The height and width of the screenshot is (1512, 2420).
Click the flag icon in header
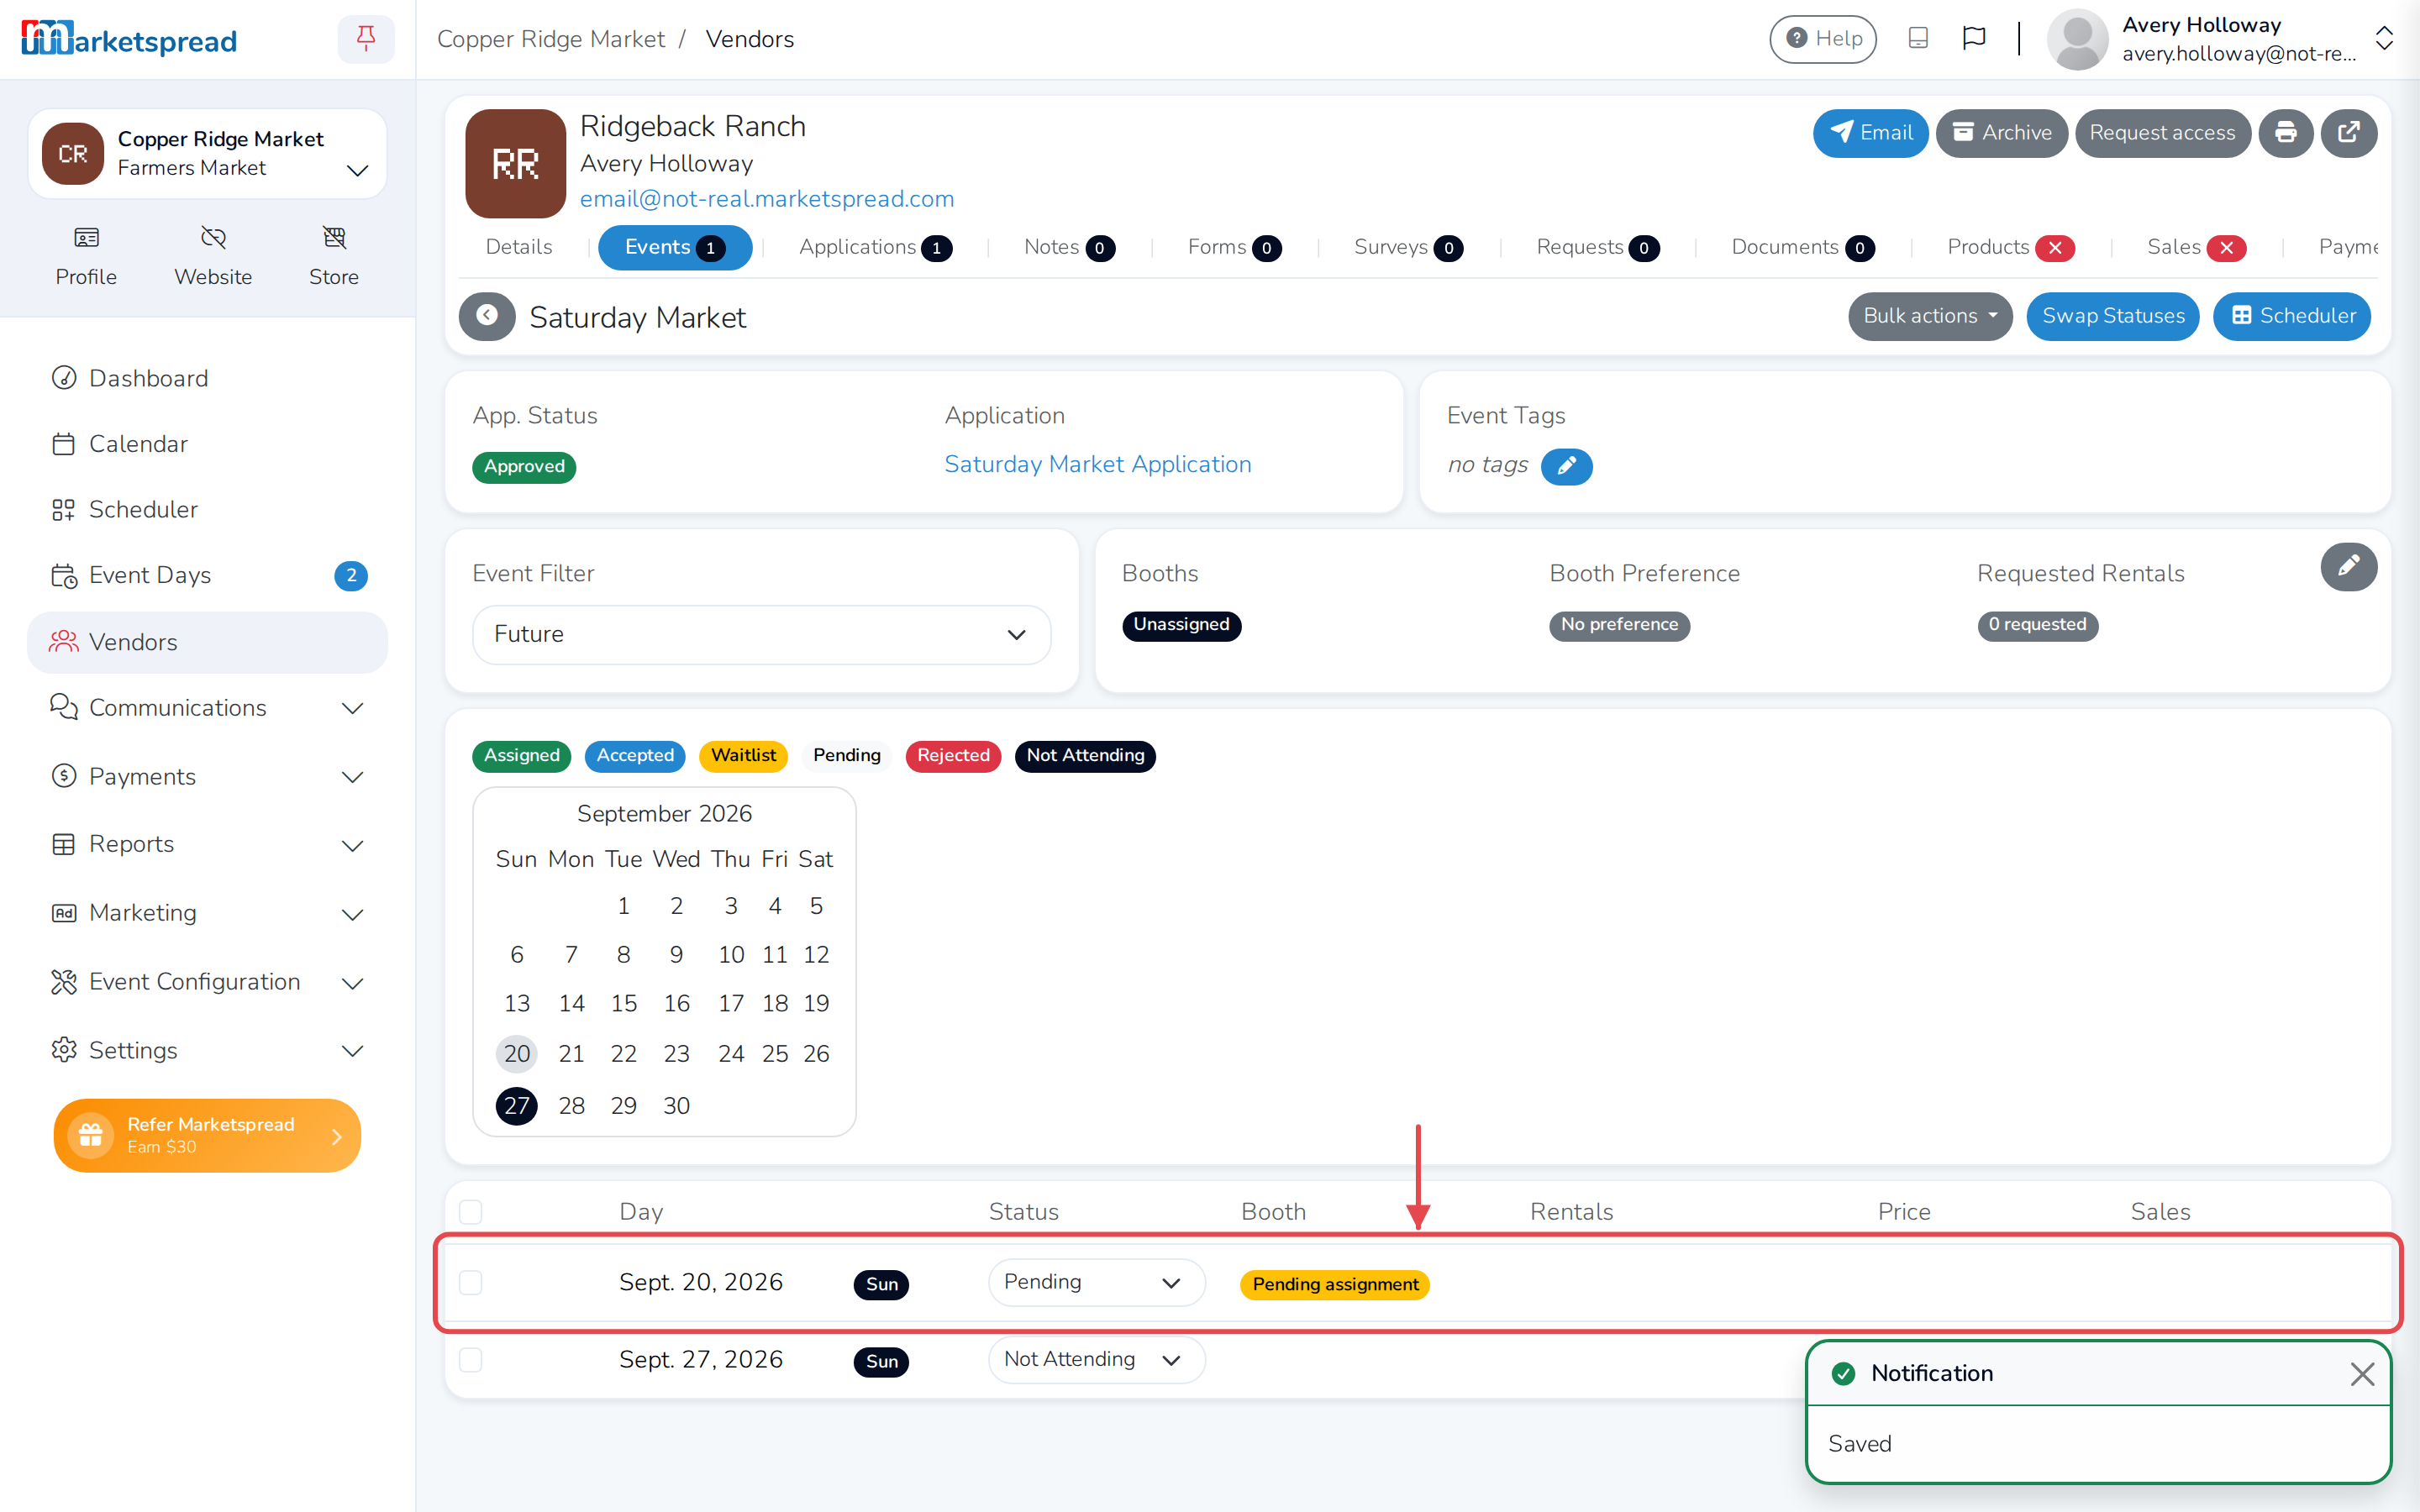pos(1973,39)
